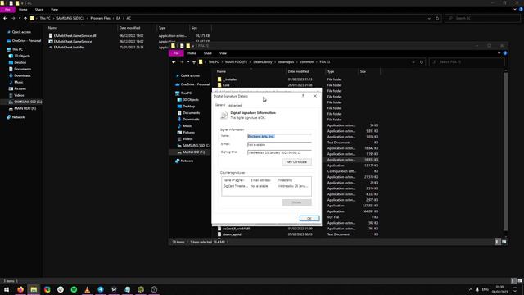The width and height of the screenshot is (524, 295).
Task: Select Documents in FIFA 23 sidebar
Action: click(191, 113)
